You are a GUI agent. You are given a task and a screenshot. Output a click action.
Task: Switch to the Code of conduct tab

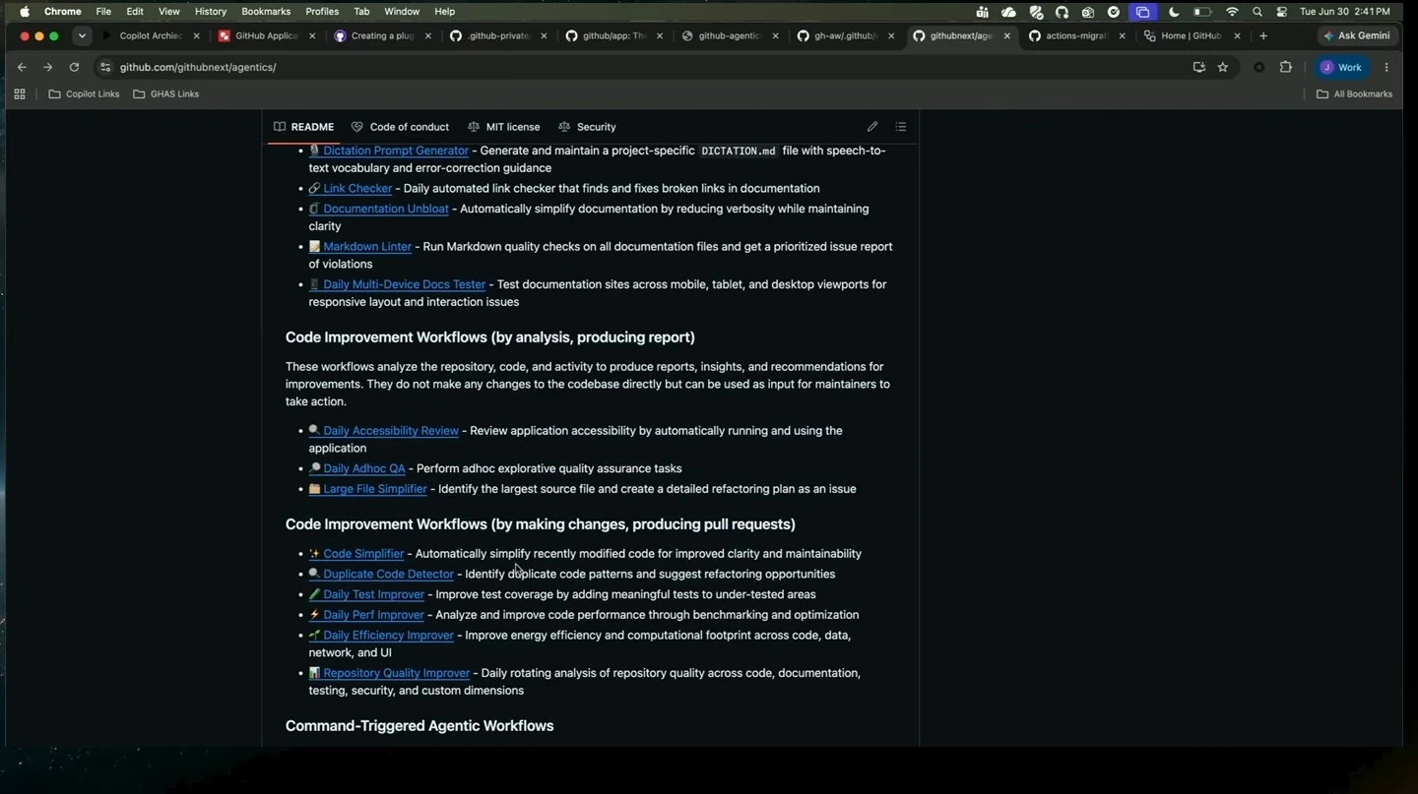pyautogui.click(x=400, y=127)
